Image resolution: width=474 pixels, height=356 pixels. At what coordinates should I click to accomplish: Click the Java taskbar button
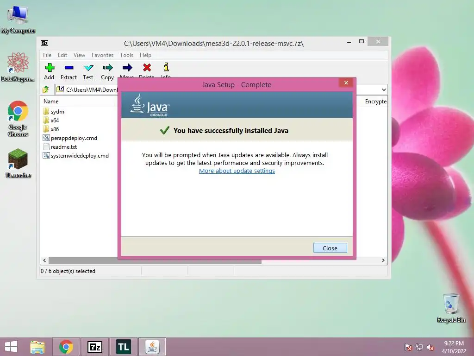[152, 347]
